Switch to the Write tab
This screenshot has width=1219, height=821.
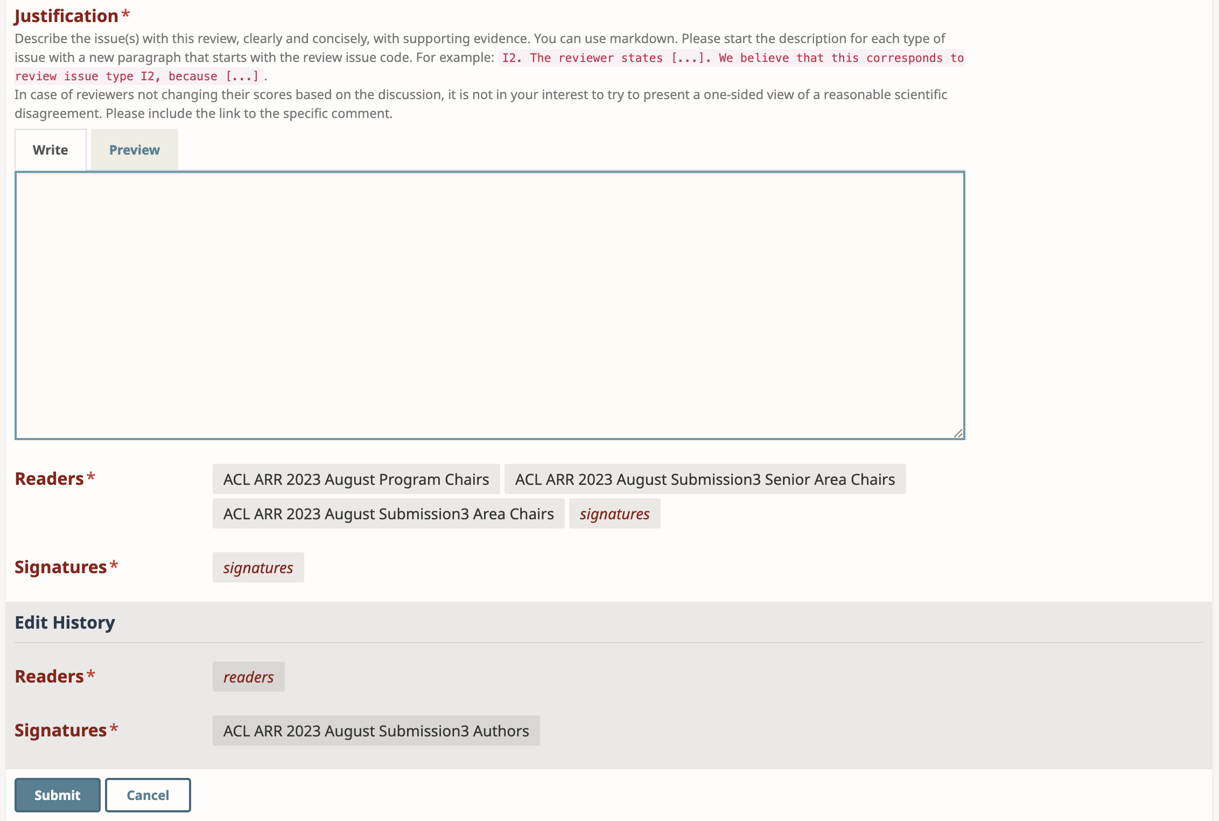(x=50, y=150)
